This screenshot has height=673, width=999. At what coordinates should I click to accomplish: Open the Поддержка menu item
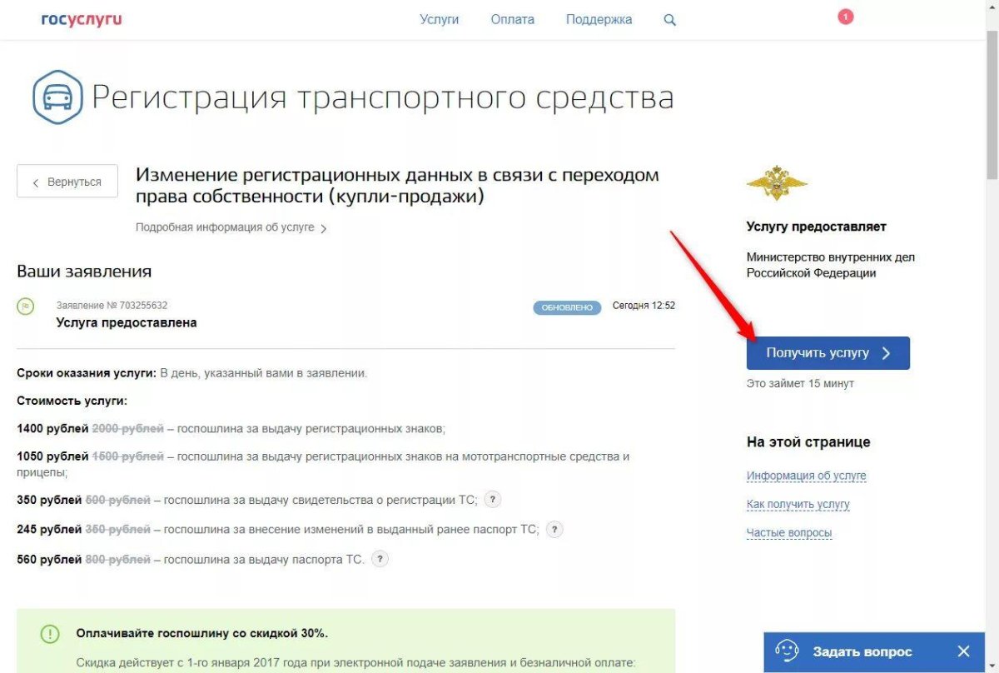click(599, 18)
